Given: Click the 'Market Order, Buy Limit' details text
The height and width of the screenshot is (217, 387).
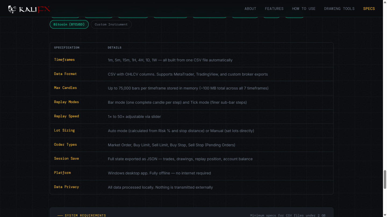Looking at the screenshot, I should click(x=171, y=145).
